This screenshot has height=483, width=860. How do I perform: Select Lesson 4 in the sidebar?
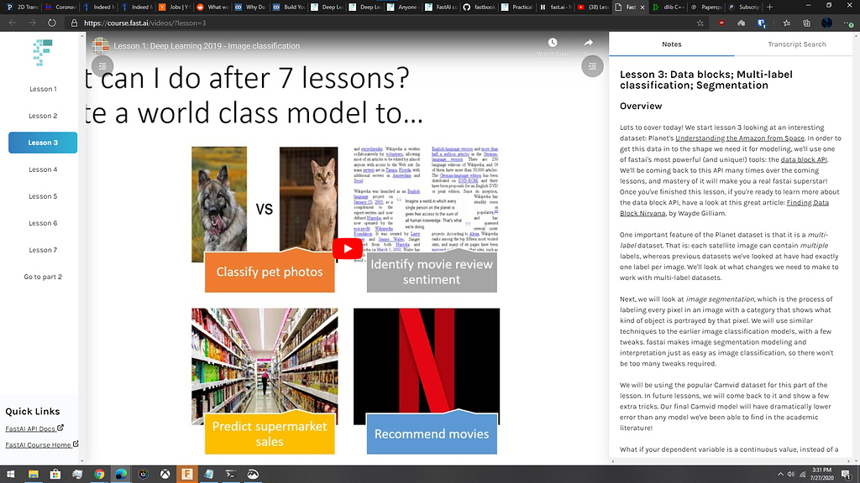[x=42, y=170]
